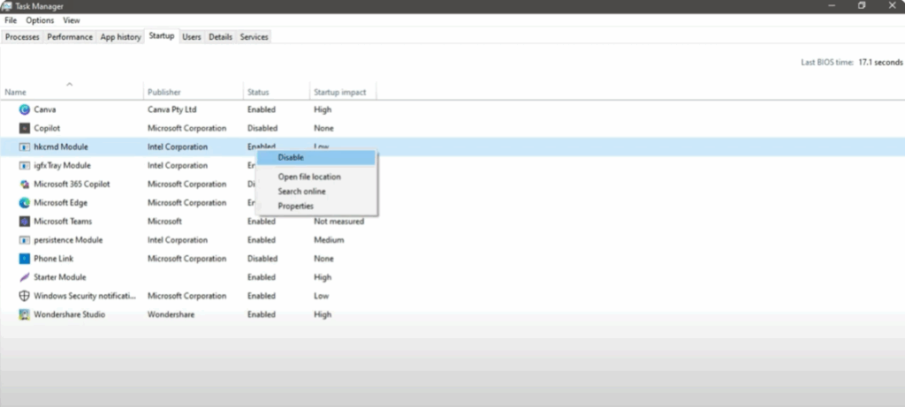Viewport: 905px width, 407px height.
Task: Open the Options menu
Action: pos(40,20)
